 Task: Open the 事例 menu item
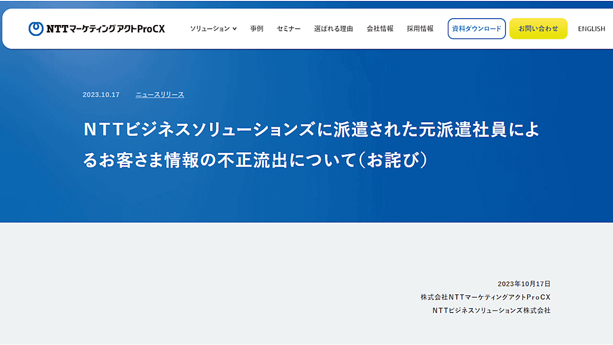256,29
